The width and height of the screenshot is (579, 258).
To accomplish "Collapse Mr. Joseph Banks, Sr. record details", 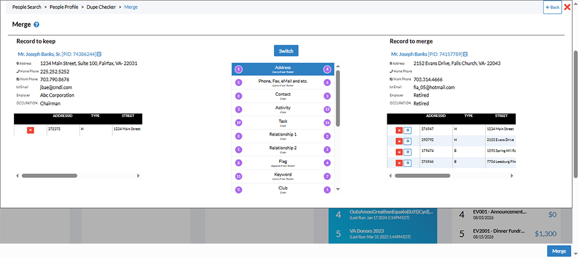I will point(99,54).
